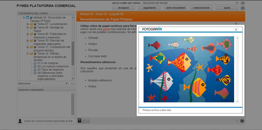Click the gama hyperlink
The width and height of the screenshot is (262, 130).
click(x=106, y=29)
